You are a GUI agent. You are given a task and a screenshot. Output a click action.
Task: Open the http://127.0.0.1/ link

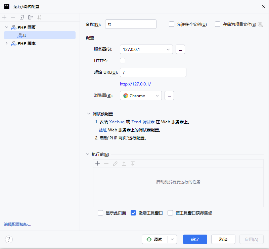[x=135, y=84]
